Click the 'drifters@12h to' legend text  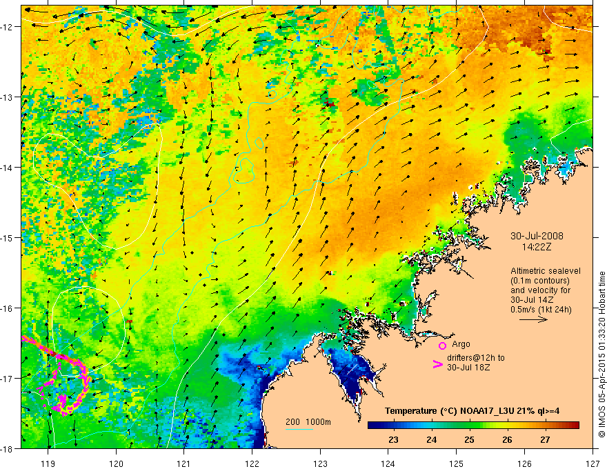pos(476,358)
